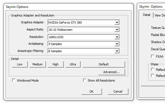This screenshot has height=103, width=165.
Task: Enable the Windowed Mode checkbox
Action: (14, 80)
